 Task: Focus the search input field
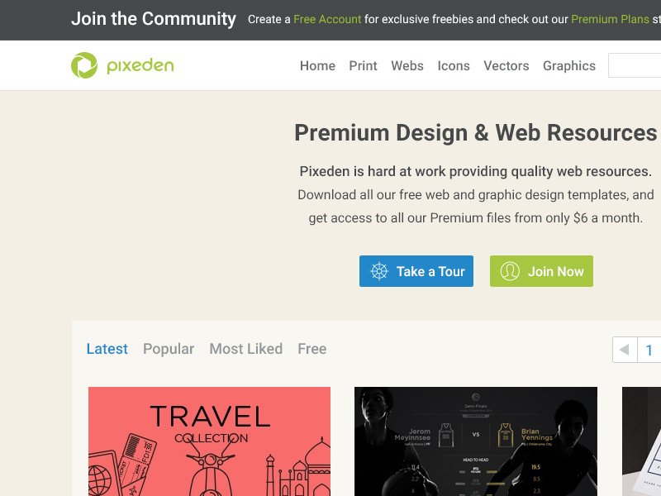635,65
